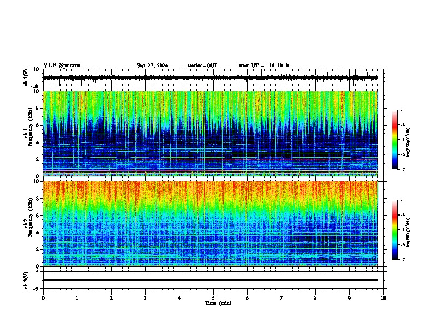Click the "10" tick on the ch.1(V) axis
Screen dimensions: 432x334
tap(37, 69)
